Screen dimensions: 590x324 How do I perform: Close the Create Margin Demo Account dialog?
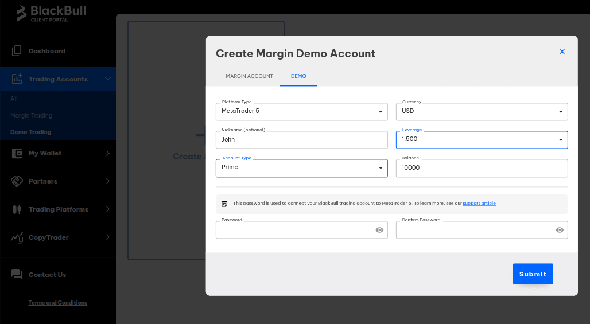[x=562, y=52]
